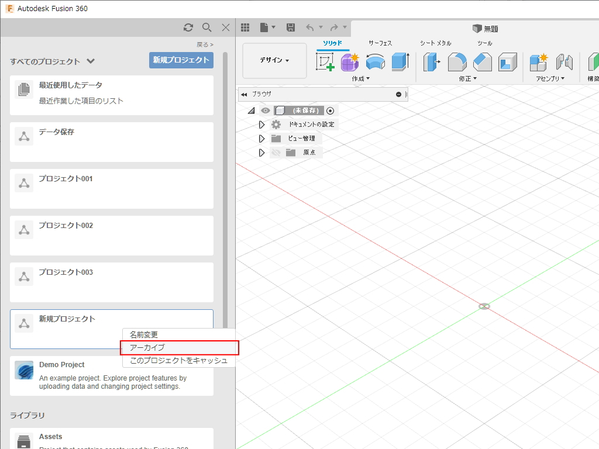
Task: Open the デザイン workspace dropdown
Action: (x=274, y=60)
